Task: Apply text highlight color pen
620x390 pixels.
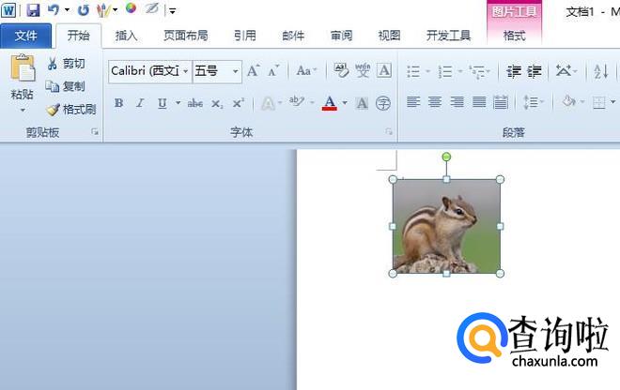Action: [x=297, y=102]
